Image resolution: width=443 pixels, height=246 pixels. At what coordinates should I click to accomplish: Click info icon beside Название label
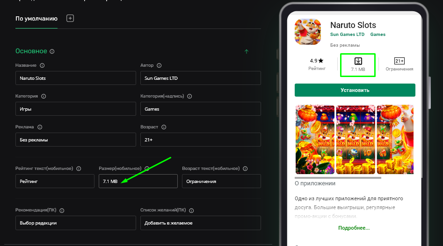click(42, 65)
